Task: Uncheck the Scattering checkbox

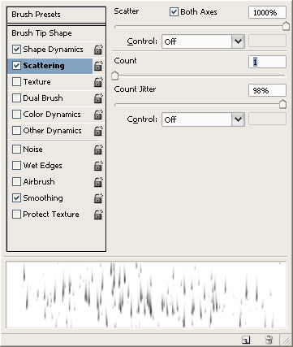Action: (16, 66)
